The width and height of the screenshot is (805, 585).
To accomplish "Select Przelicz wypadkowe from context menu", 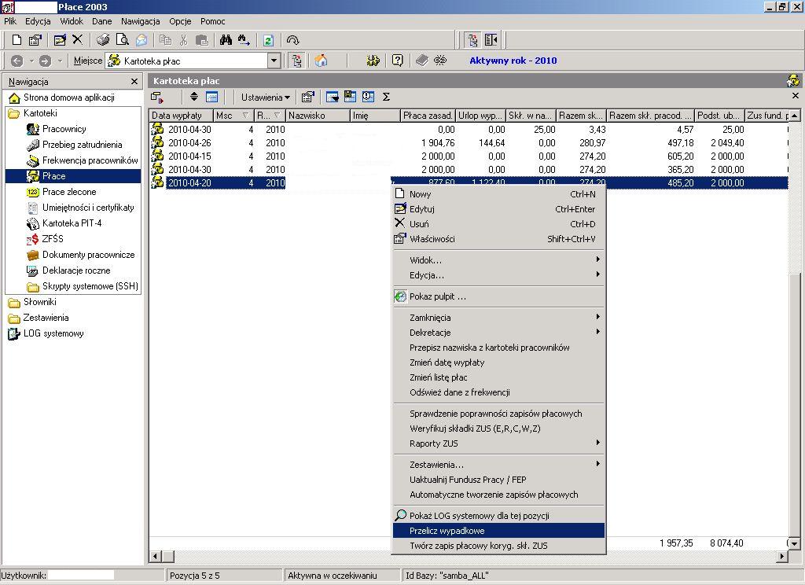I will pos(499,531).
